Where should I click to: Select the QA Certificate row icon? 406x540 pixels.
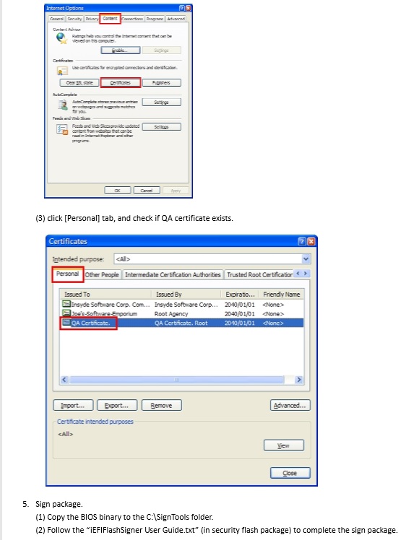coord(66,323)
